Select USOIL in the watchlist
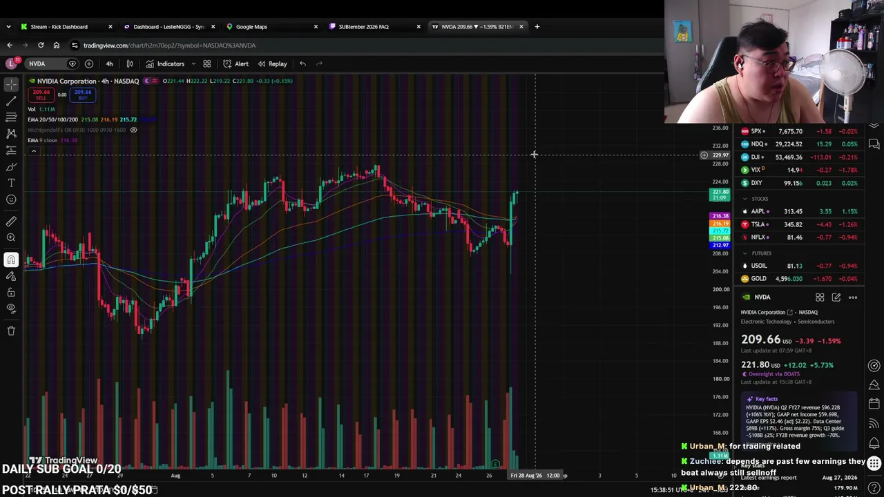This screenshot has width=884, height=497. click(x=799, y=266)
